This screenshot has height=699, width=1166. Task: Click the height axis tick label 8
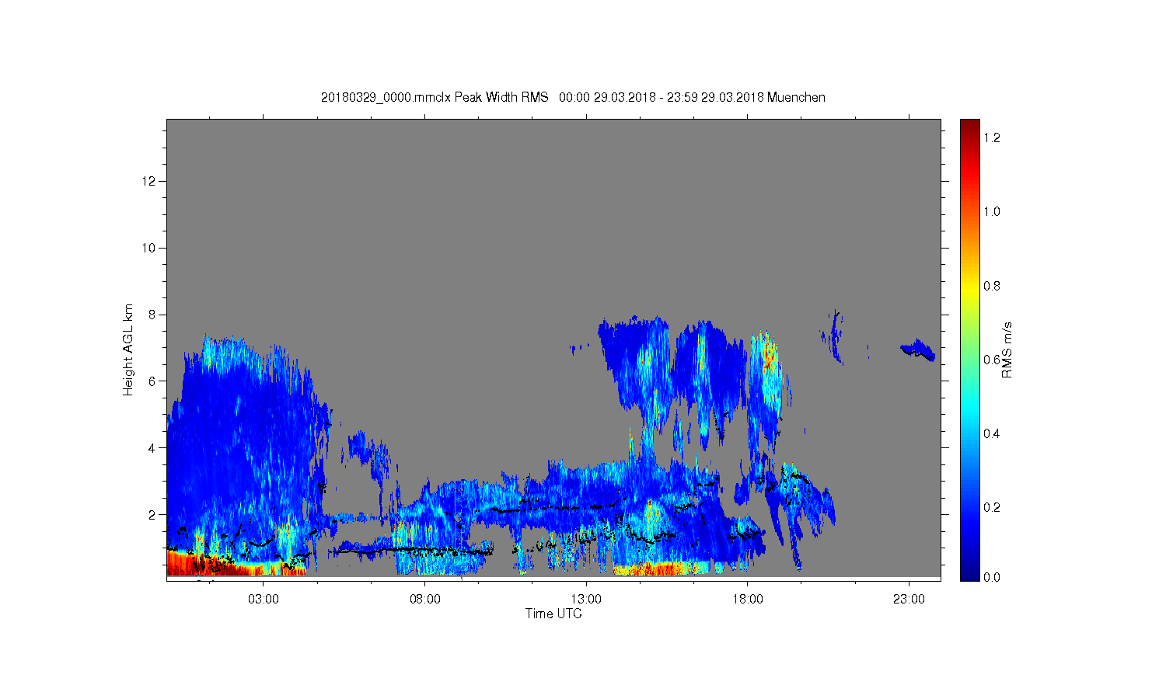pos(153,315)
